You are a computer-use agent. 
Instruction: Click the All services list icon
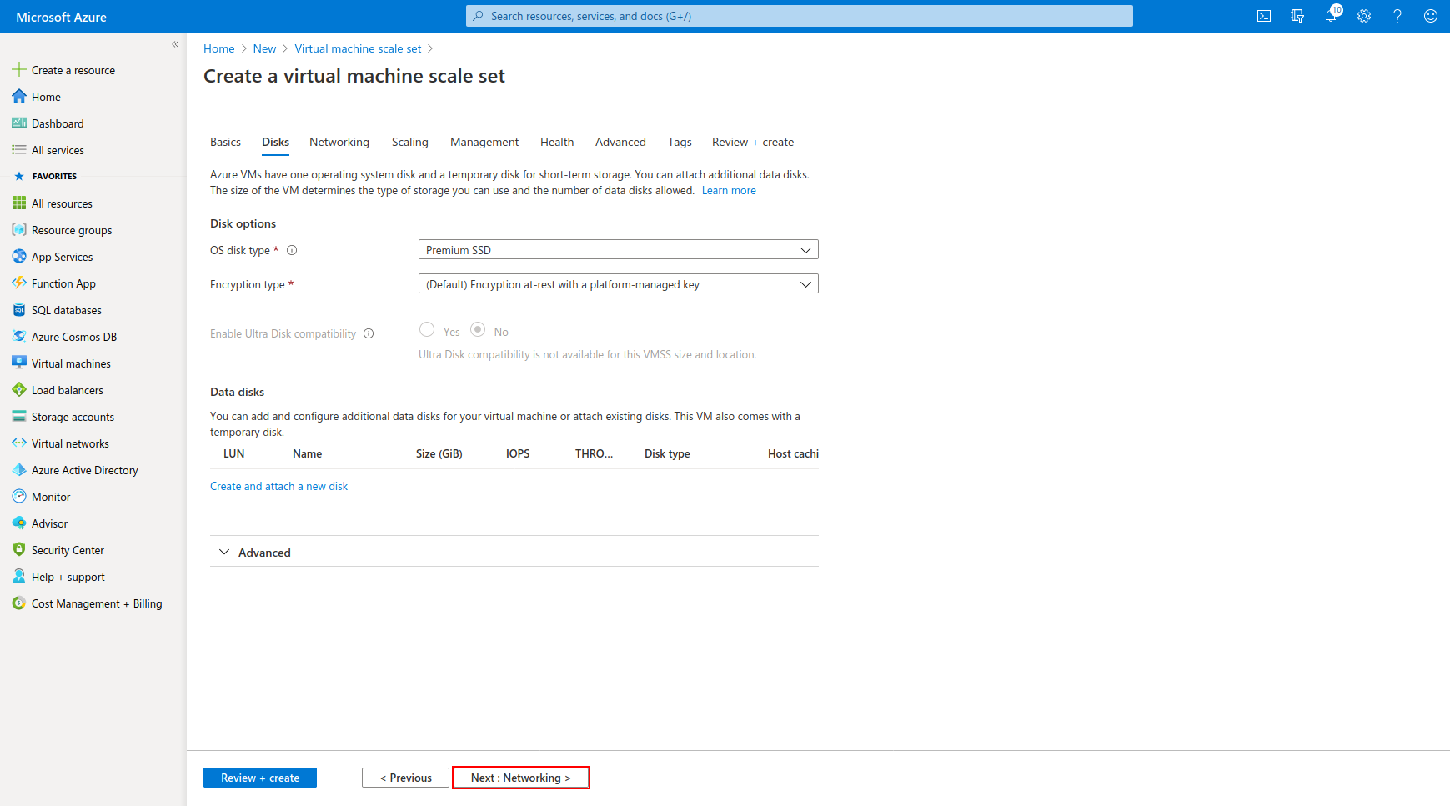click(x=19, y=150)
